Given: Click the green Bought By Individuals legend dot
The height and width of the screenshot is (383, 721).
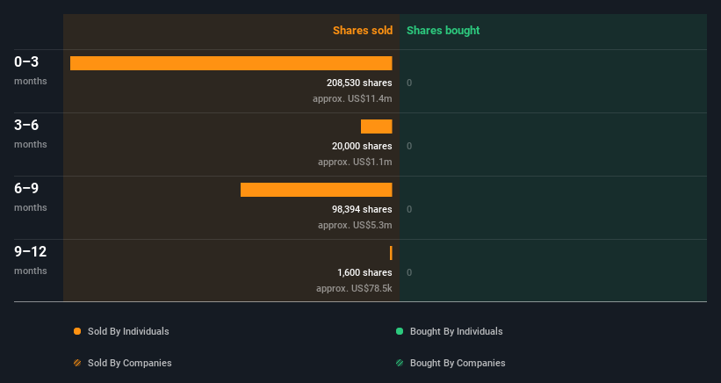Looking at the screenshot, I should coord(400,331).
